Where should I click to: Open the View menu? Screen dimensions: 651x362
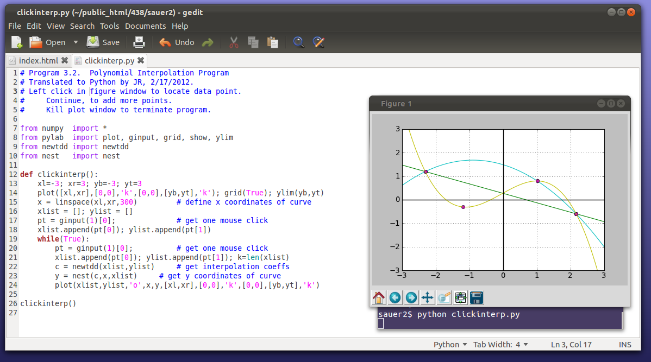pos(55,26)
